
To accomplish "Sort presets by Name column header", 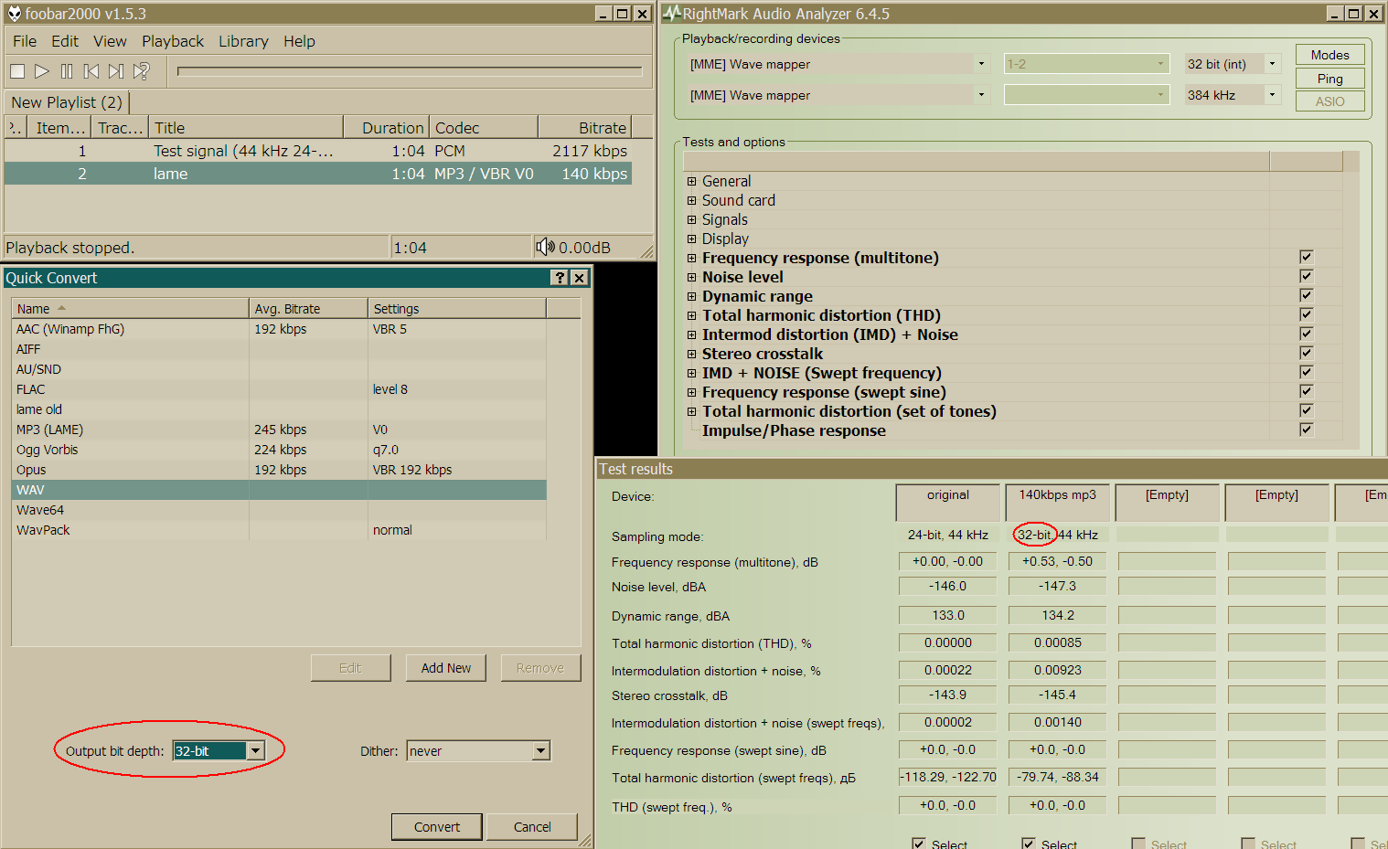I will tap(130, 309).
